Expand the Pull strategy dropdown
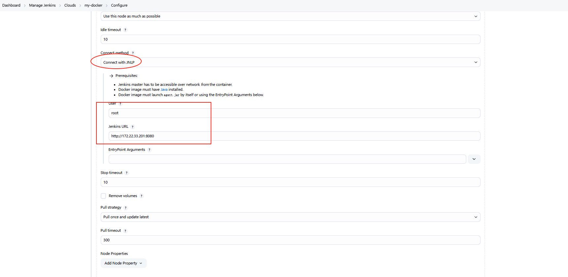 pos(290,217)
